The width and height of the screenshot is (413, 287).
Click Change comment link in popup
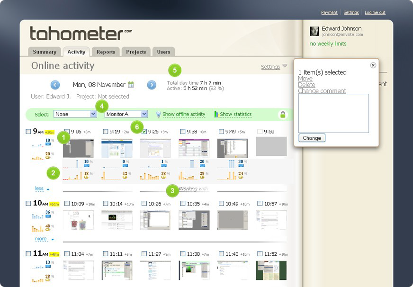click(322, 91)
